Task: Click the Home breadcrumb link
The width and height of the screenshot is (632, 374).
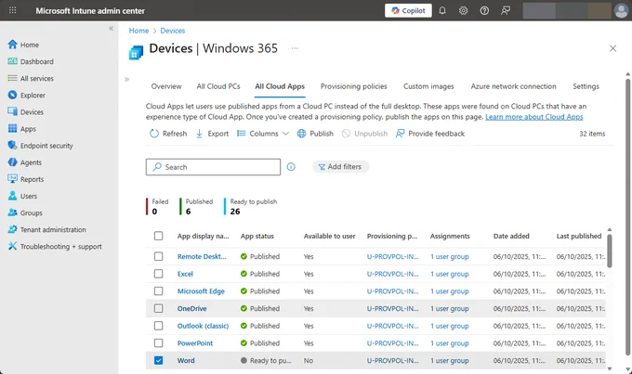Action: [138, 31]
